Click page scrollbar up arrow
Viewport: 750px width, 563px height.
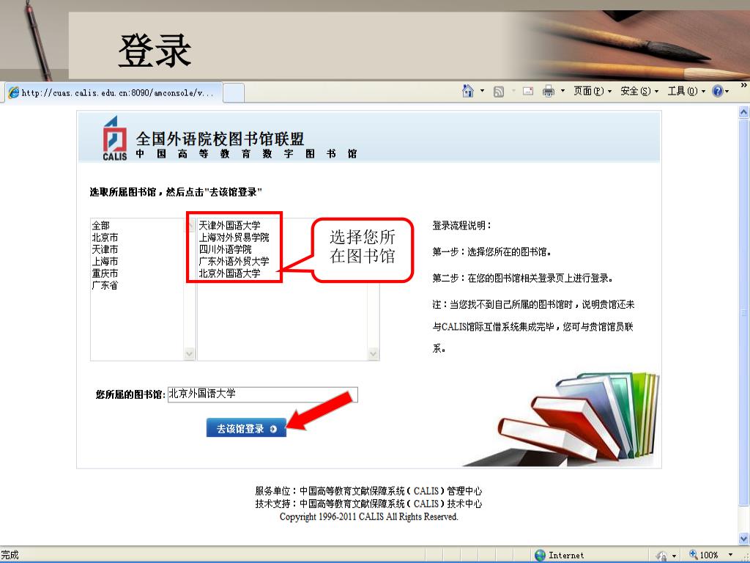(743, 112)
